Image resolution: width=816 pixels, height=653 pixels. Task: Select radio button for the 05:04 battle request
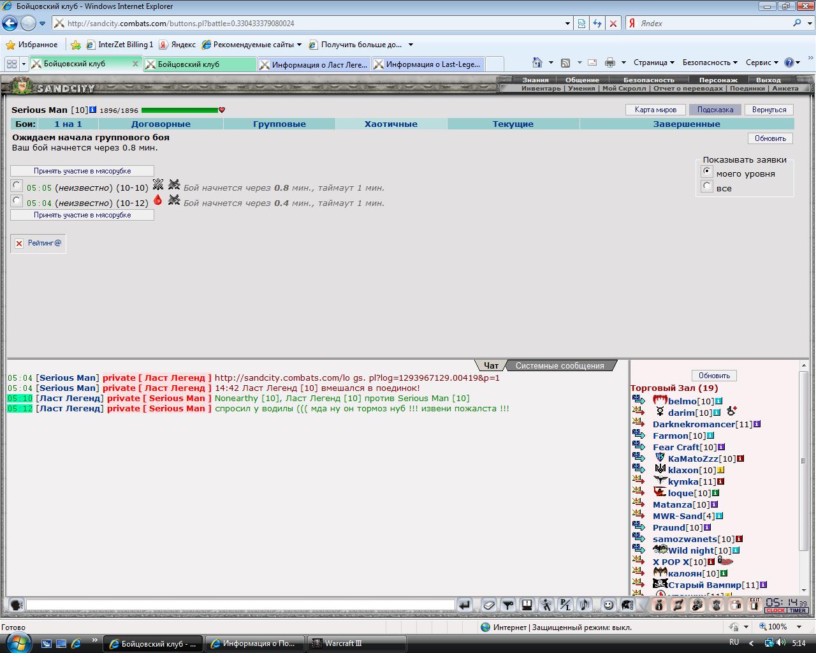coord(17,201)
